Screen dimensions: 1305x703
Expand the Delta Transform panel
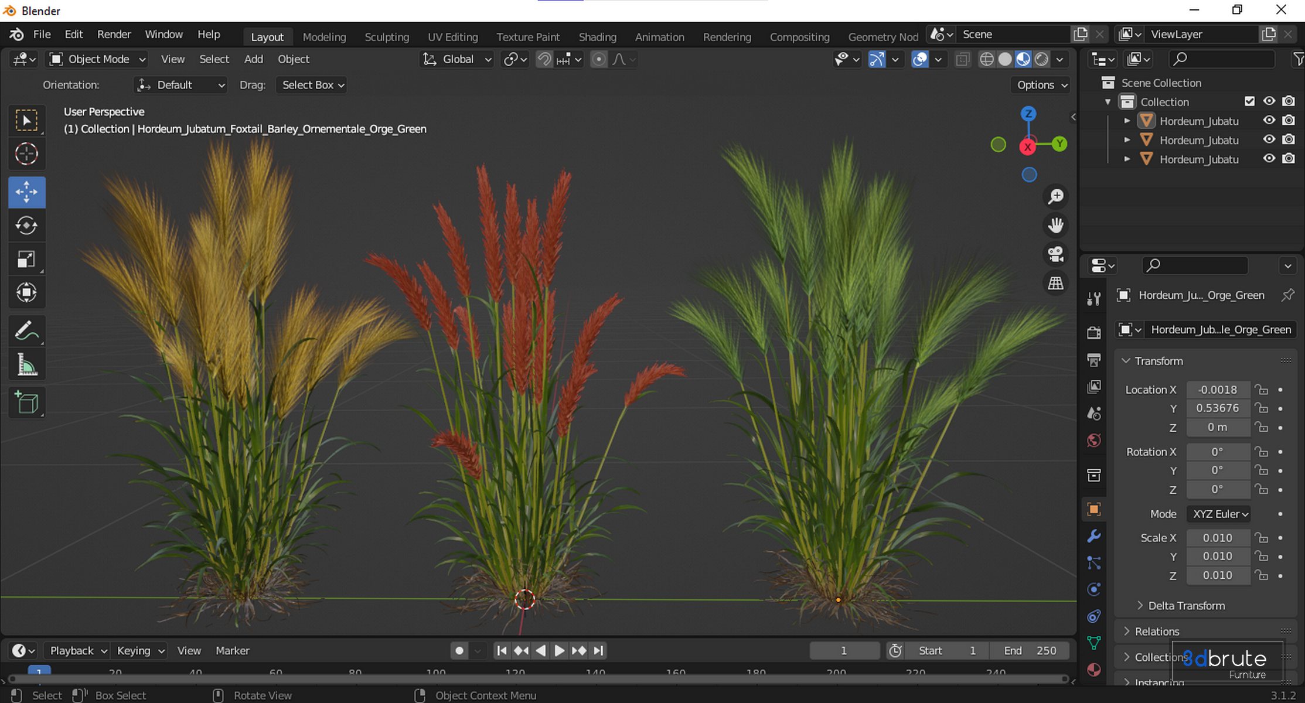click(1185, 606)
